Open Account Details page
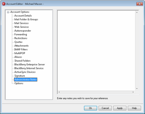The image size is (145, 114). [23, 16]
